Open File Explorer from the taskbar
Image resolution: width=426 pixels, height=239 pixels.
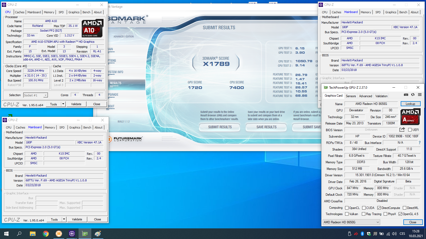[x=32, y=234]
